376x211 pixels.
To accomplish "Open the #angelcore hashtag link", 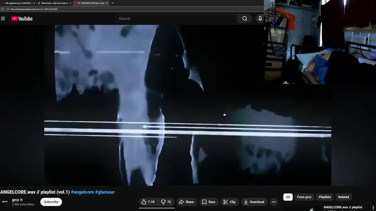I will [83, 192].
